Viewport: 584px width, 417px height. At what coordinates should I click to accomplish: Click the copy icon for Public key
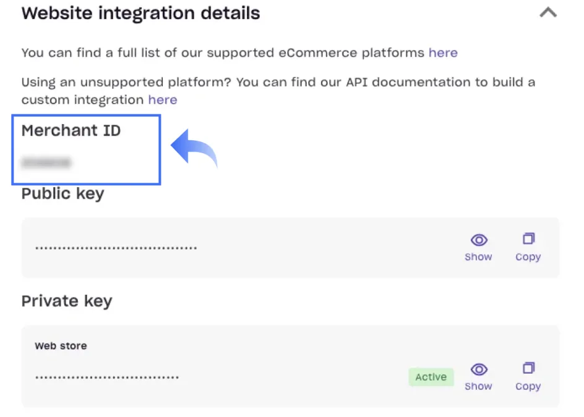click(528, 239)
